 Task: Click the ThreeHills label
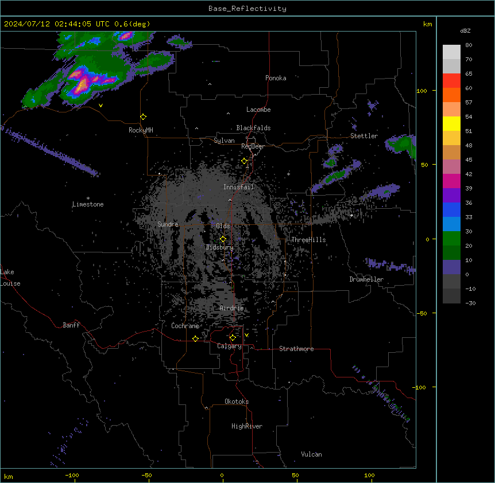click(308, 240)
